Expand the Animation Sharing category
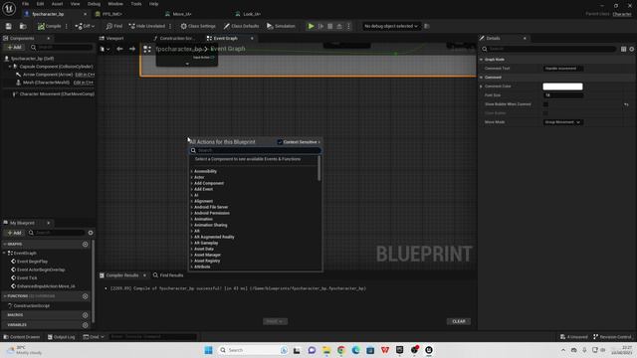637x358 pixels. 210,225
